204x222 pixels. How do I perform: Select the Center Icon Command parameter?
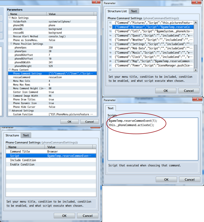pos(53,92)
